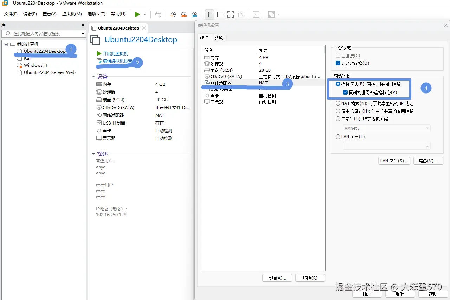The height and width of the screenshot is (300, 450).
Task: Click 处理器 in the VM summary devices
Action: point(109,92)
